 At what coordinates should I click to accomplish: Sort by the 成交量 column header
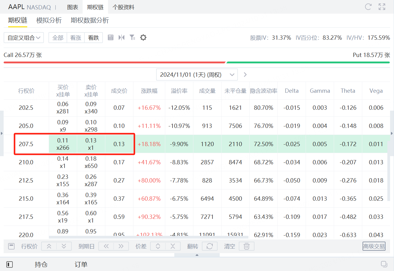tap(207, 91)
